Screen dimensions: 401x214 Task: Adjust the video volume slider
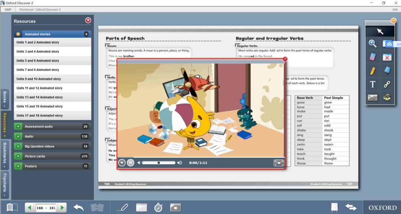159,163
